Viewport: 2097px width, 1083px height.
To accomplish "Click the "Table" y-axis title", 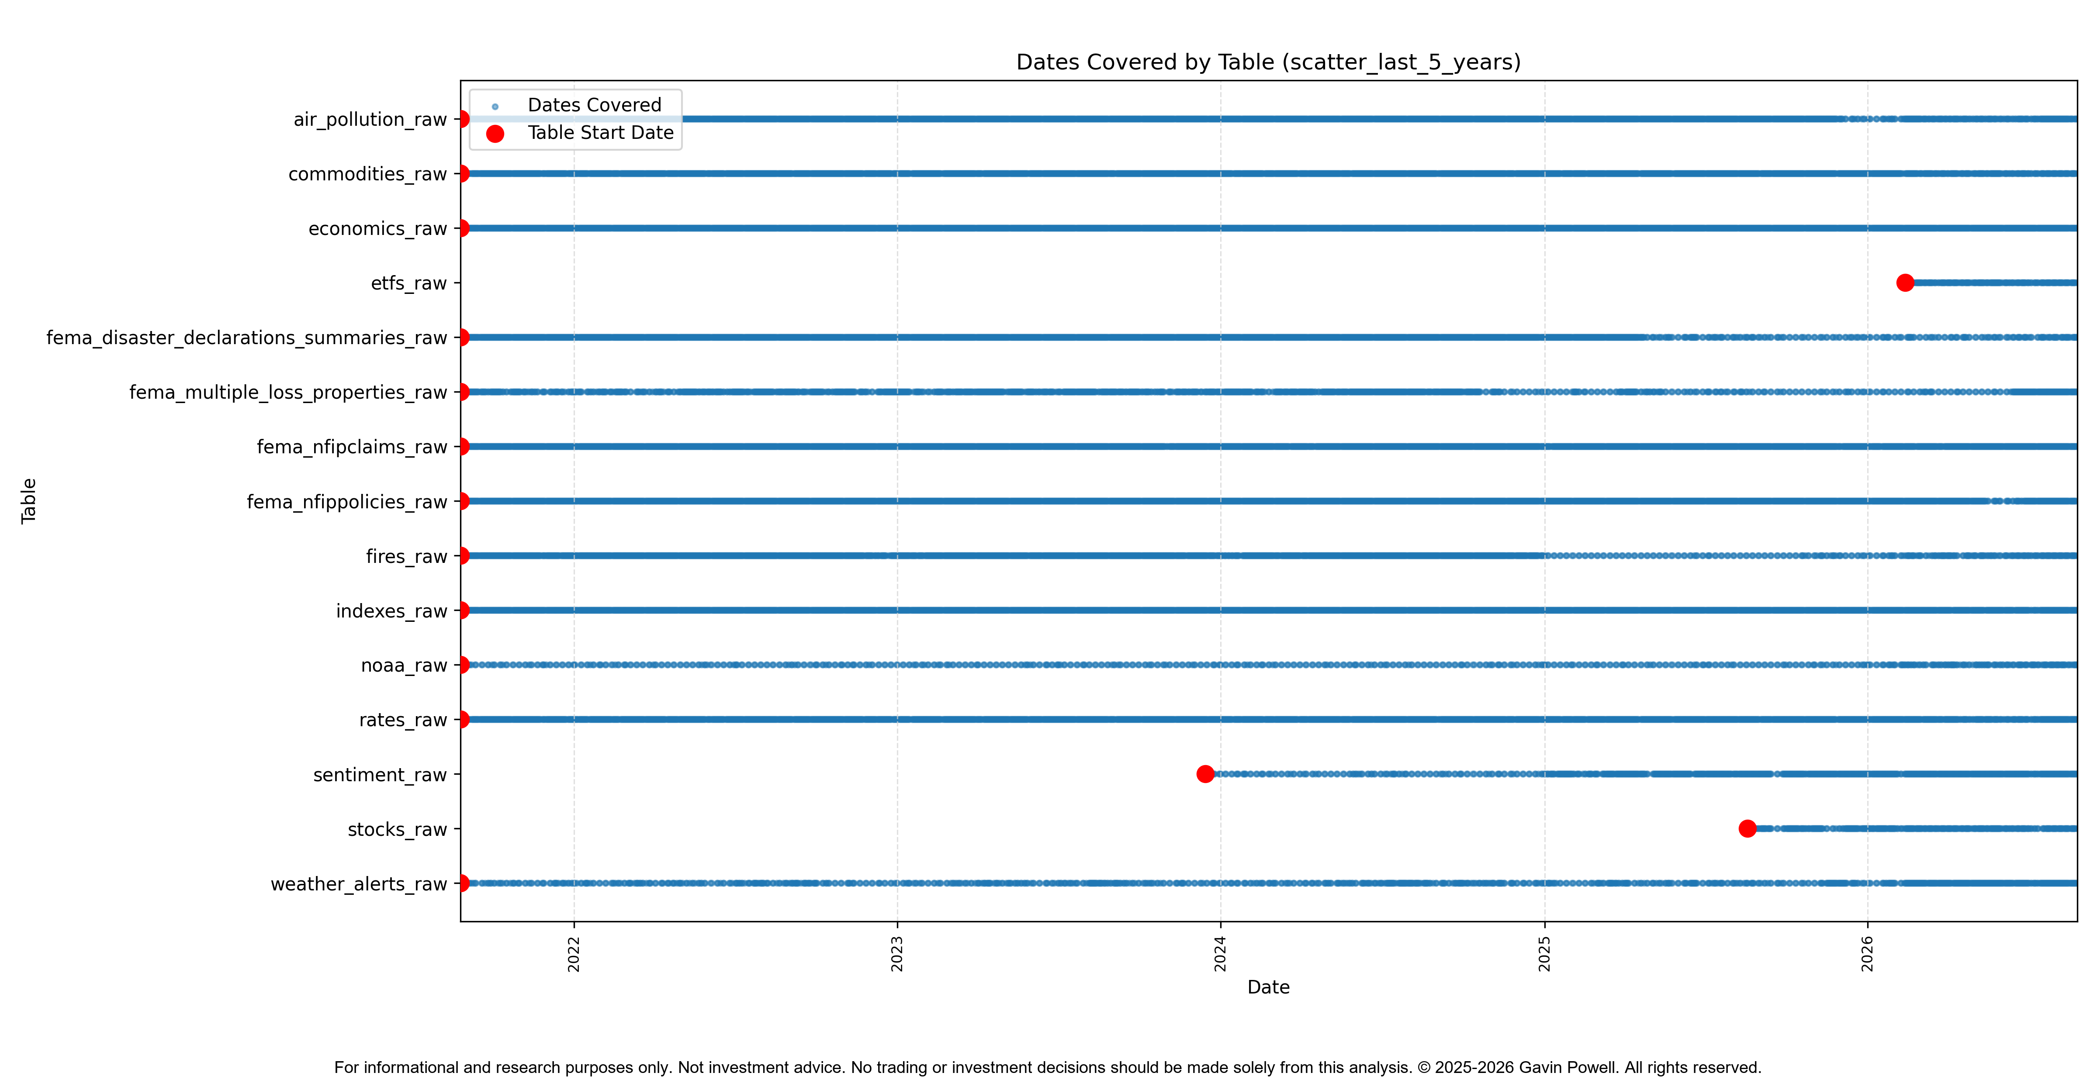I will point(28,500).
